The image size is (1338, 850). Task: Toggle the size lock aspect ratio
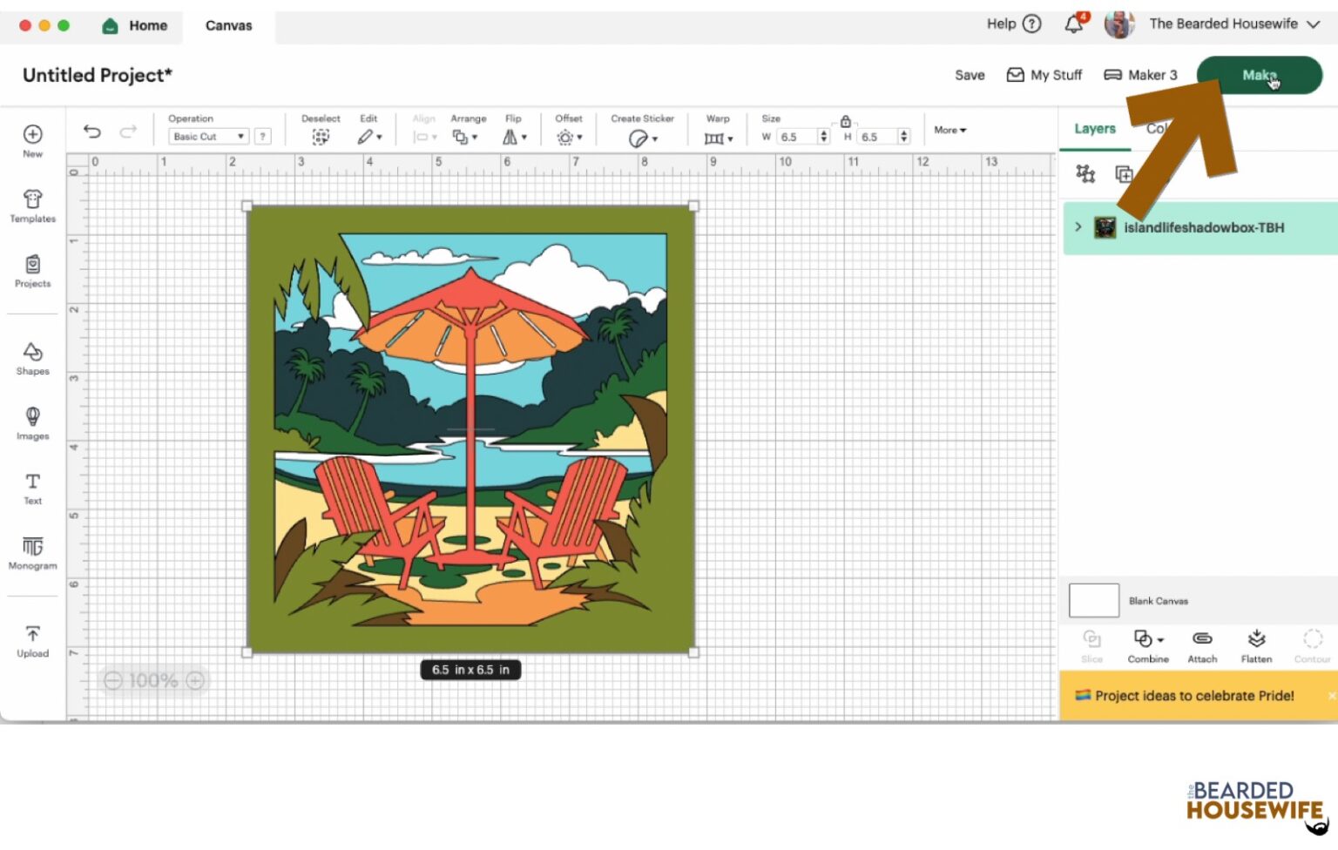click(x=845, y=121)
